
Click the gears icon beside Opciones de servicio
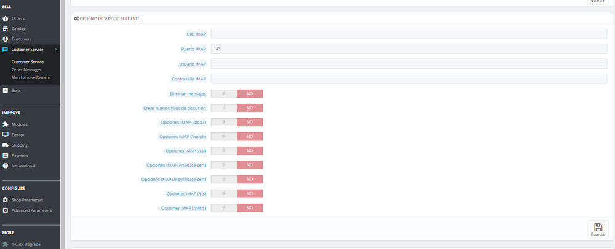tap(76, 18)
